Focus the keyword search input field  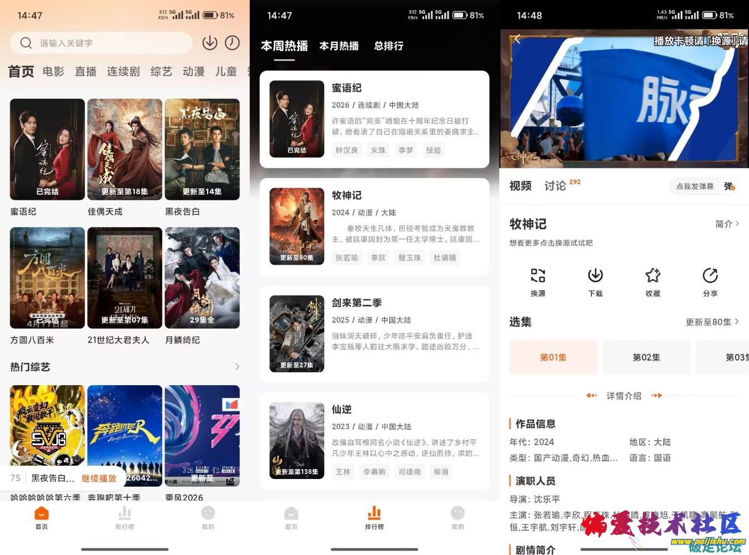pos(101,43)
